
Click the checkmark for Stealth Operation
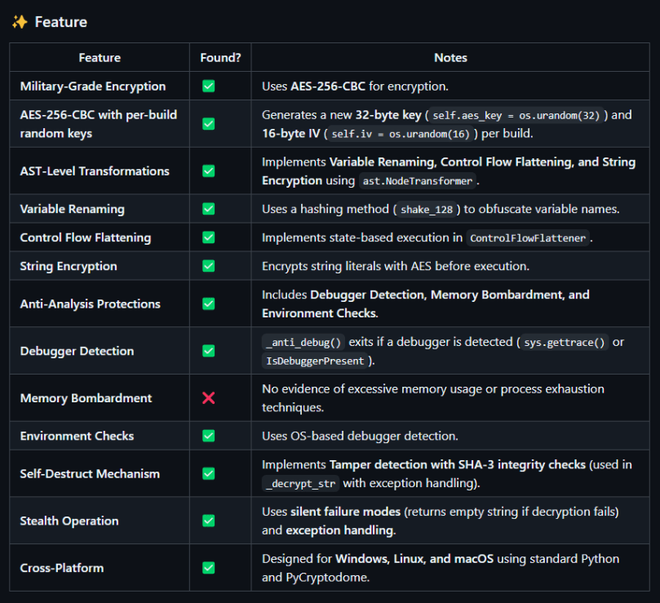tap(209, 521)
